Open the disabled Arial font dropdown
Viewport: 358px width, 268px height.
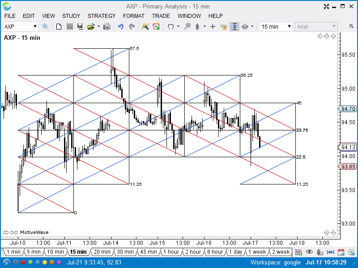click(x=316, y=27)
